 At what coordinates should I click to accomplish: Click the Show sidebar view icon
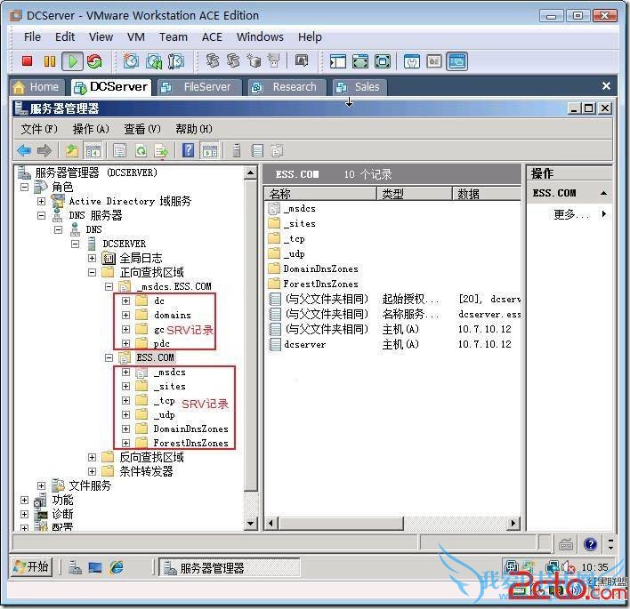click(x=338, y=61)
